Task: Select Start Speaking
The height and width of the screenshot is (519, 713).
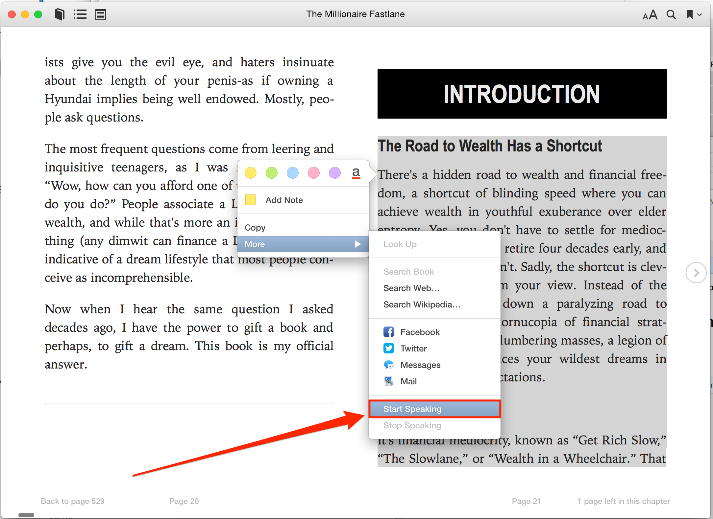Action: click(x=435, y=409)
